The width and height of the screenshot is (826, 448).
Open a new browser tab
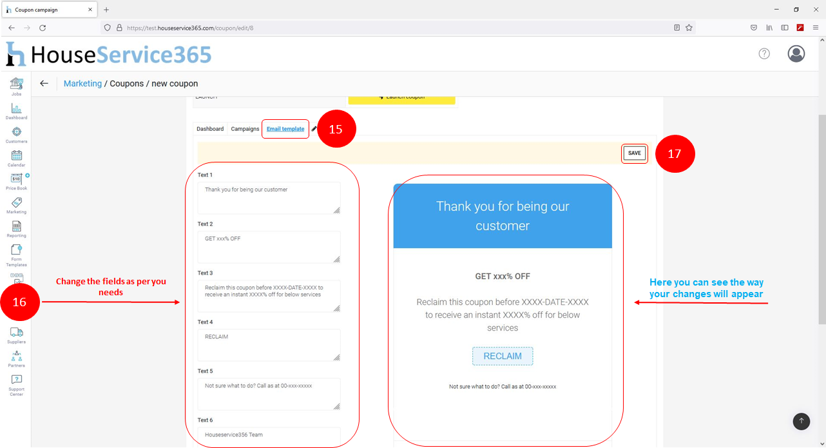(x=106, y=10)
